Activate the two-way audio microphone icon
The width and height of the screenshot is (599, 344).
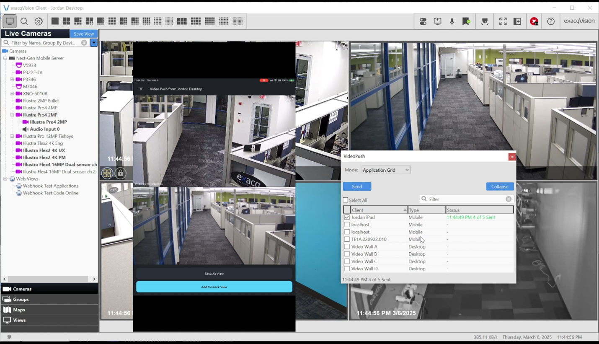click(452, 21)
